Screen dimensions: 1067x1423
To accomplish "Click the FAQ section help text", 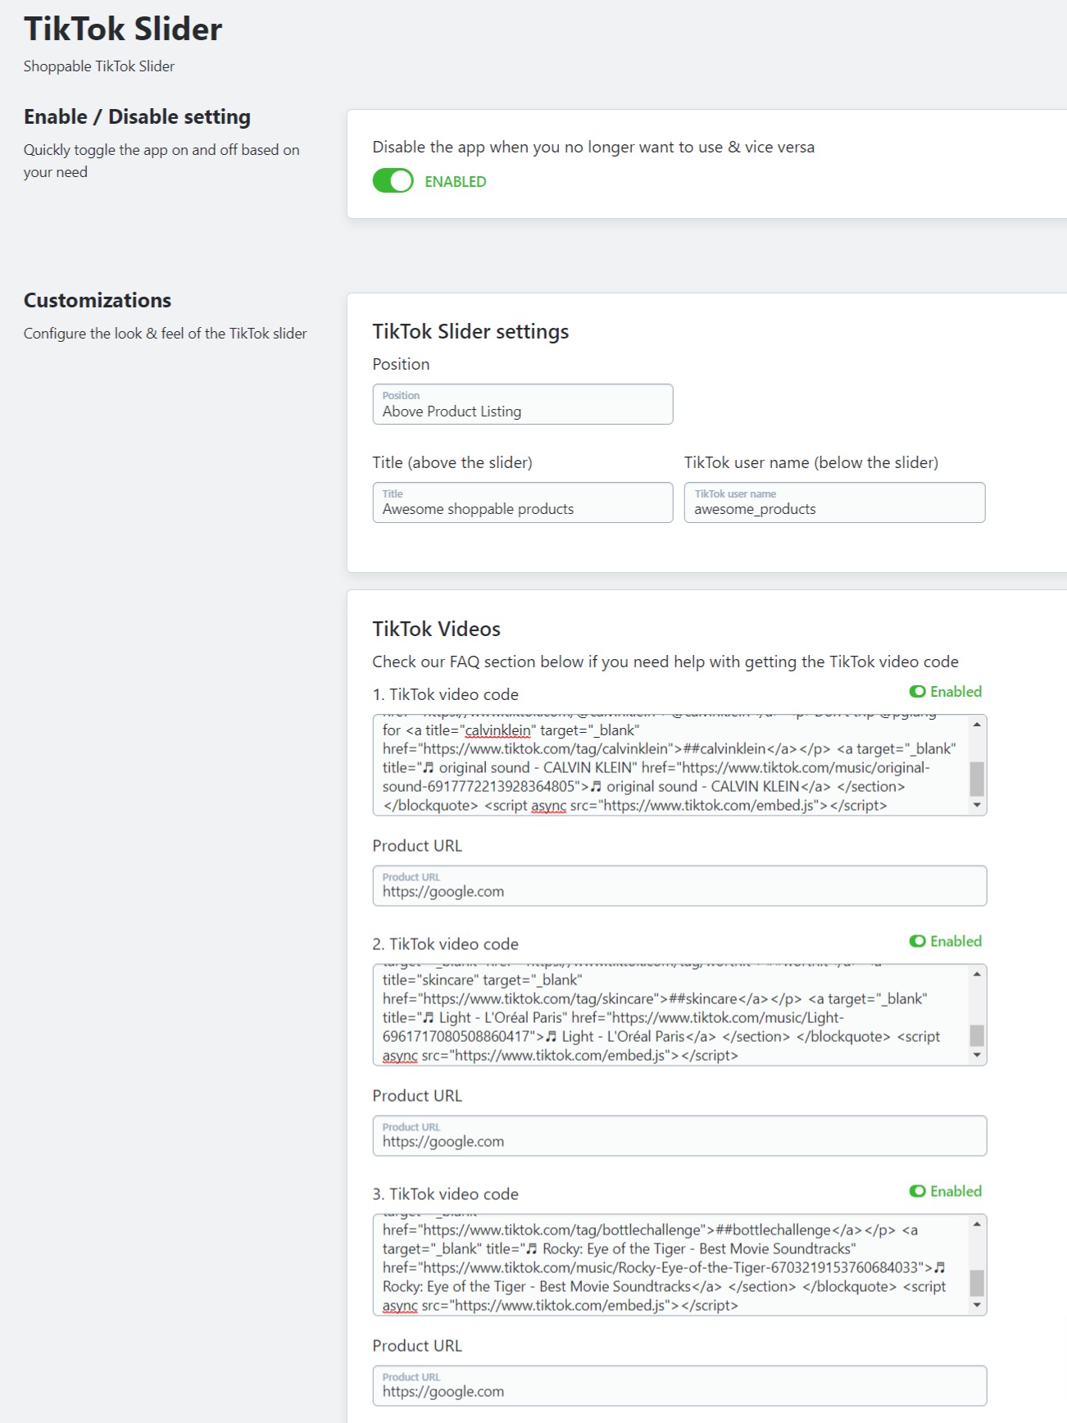I will 665,661.
